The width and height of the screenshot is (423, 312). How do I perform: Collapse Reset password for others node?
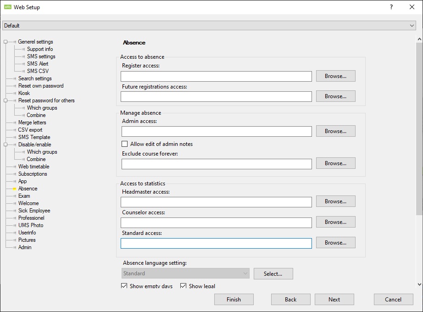6,100
